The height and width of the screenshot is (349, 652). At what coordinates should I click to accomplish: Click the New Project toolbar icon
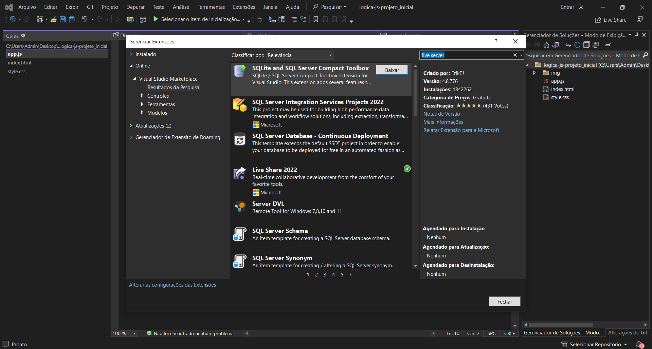pos(40,19)
